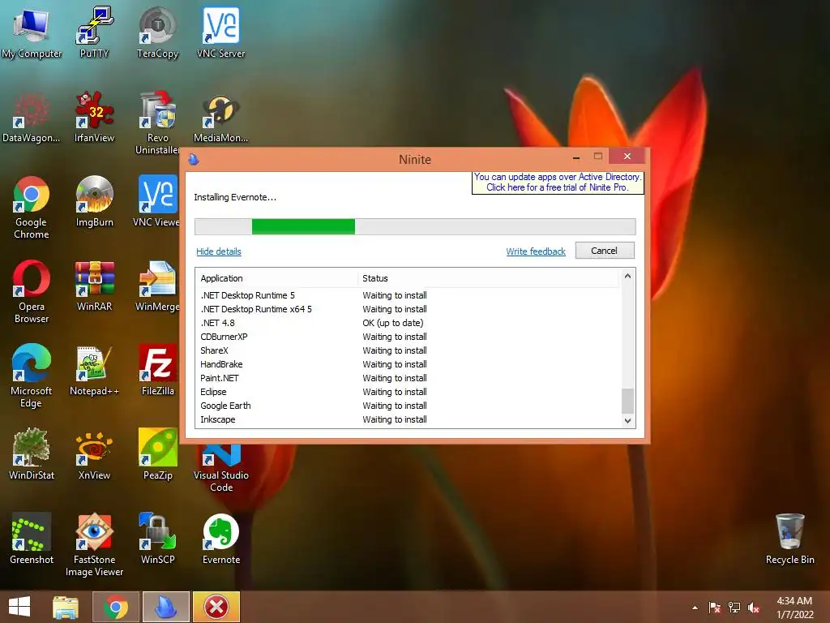Sort by the Status column header
The width and height of the screenshot is (830, 623).
click(488, 278)
